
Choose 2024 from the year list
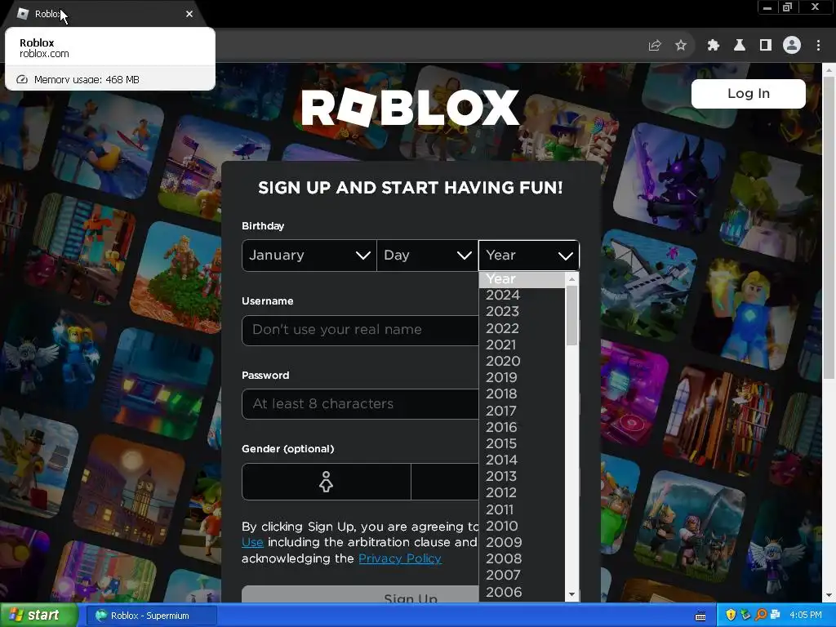point(522,296)
